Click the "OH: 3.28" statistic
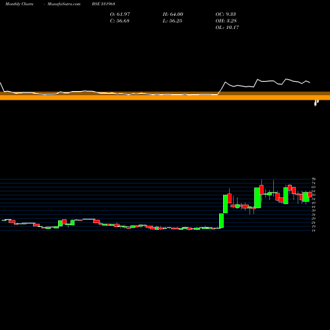Image resolution: width=330 pixels, height=330 pixels. 226,20
